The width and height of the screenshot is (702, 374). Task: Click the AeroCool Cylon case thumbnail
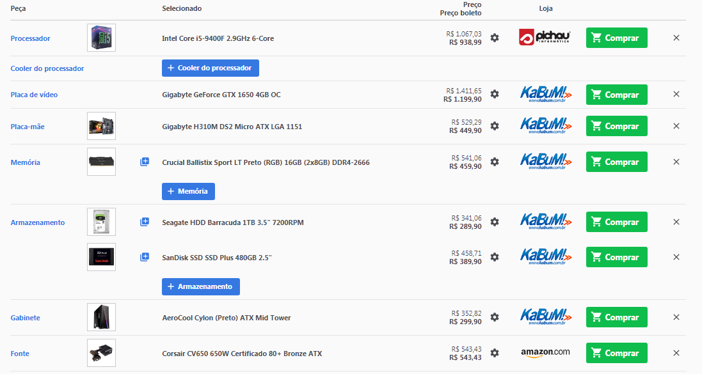click(x=101, y=316)
